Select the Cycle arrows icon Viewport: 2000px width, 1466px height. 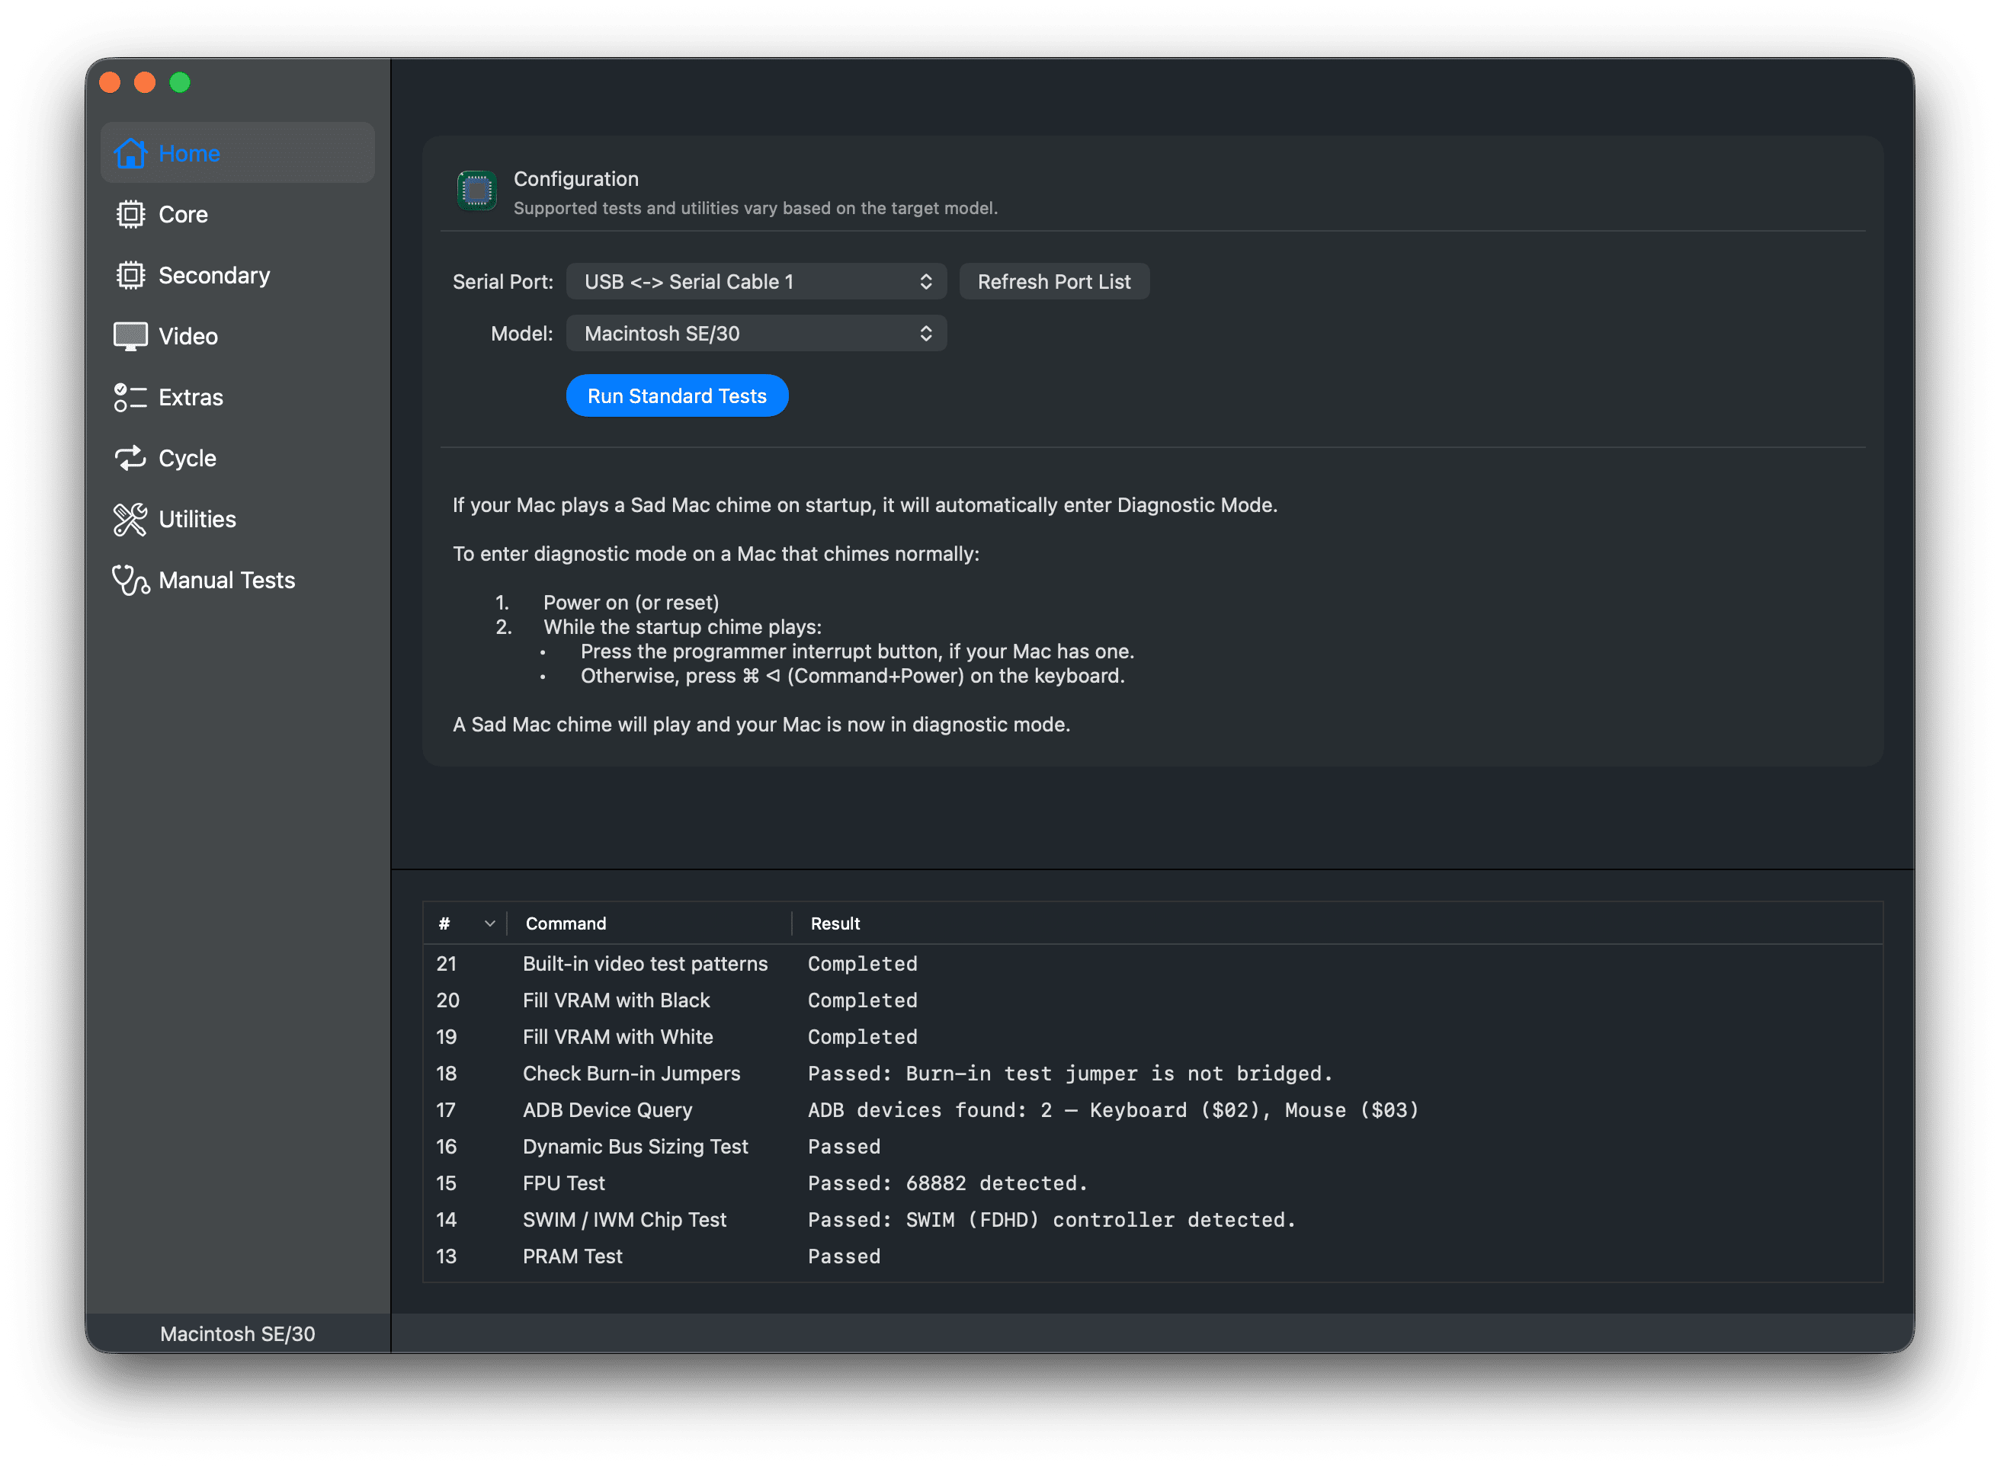(130, 458)
